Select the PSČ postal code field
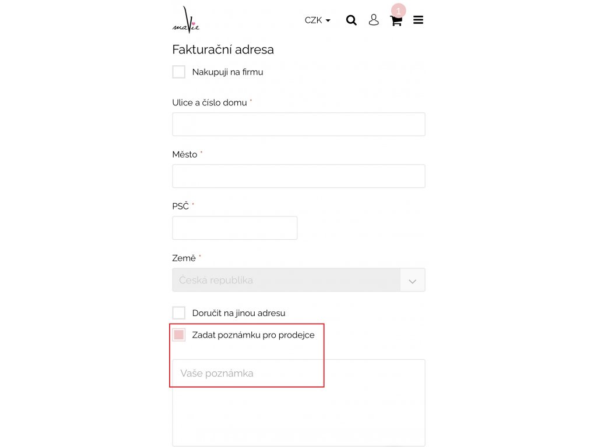This screenshot has height=447, width=597. coord(234,228)
